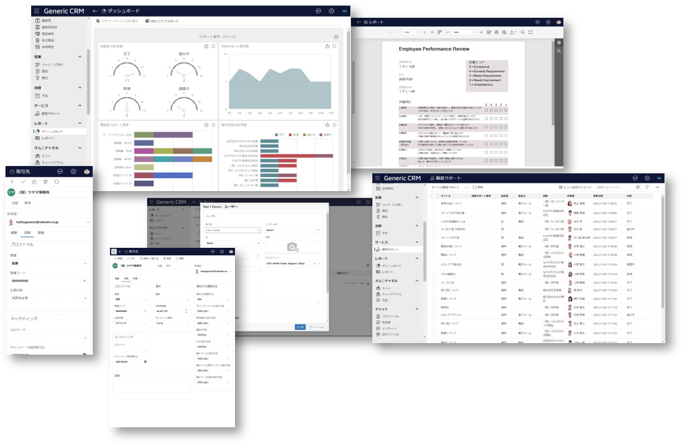Click ビュー設定のリセット in 顧客サポート toolbar

[576, 187]
